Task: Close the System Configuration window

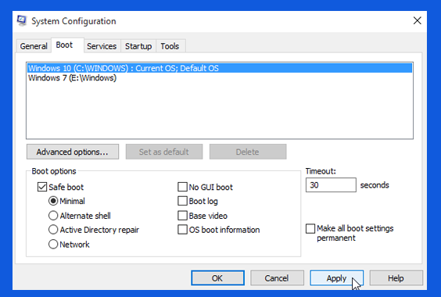Action: pyautogui.click(x=417, y=20)
